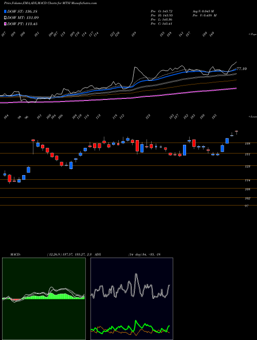
Task: Select the DOW PT legend label
Action: coord(22,24)
